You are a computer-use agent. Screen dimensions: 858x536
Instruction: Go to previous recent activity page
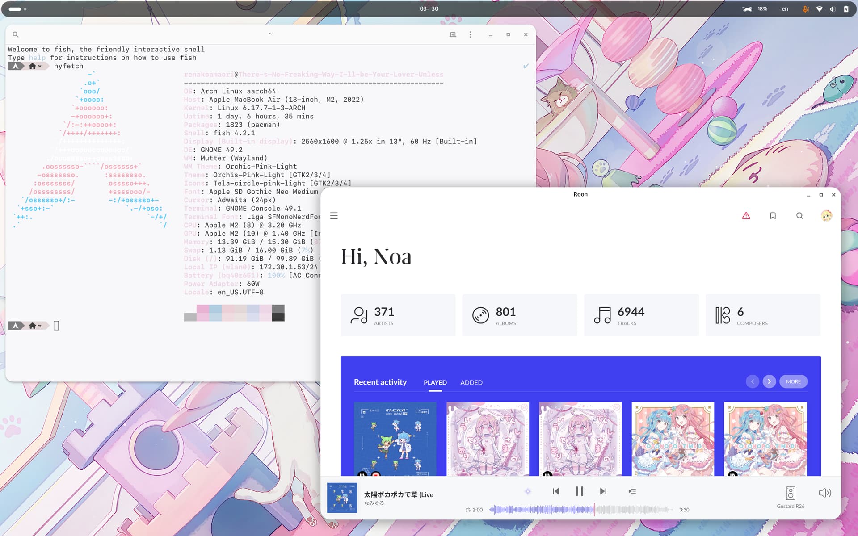click(753, 381)
